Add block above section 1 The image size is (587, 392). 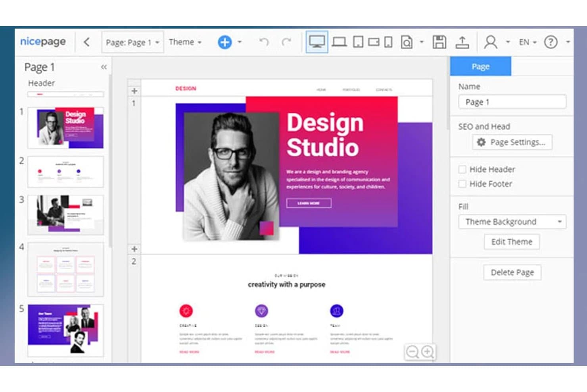point(134,91)
